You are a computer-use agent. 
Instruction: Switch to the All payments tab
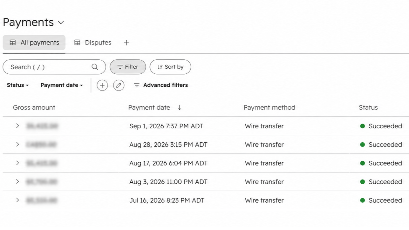tap(34, 43)
